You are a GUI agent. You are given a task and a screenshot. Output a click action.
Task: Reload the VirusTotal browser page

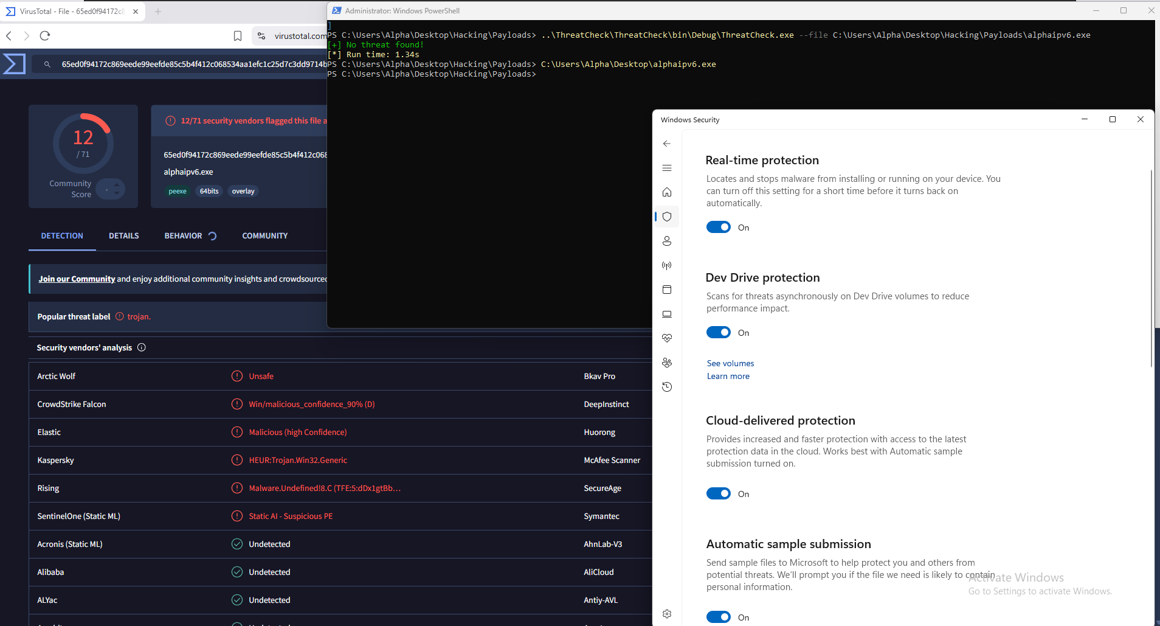pos(44,36)
